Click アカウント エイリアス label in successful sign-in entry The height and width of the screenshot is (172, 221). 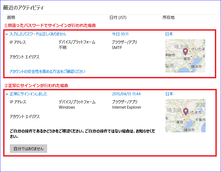25,116
